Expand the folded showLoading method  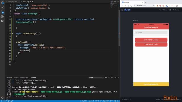[x=13, y=33]
